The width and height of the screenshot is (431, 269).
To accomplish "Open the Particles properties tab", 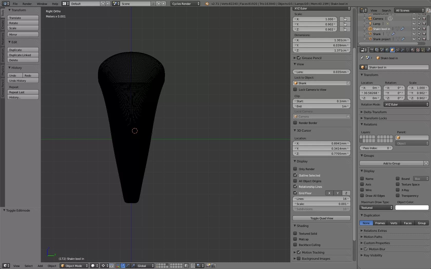I will pyautogui.click(x=423, y=50).
